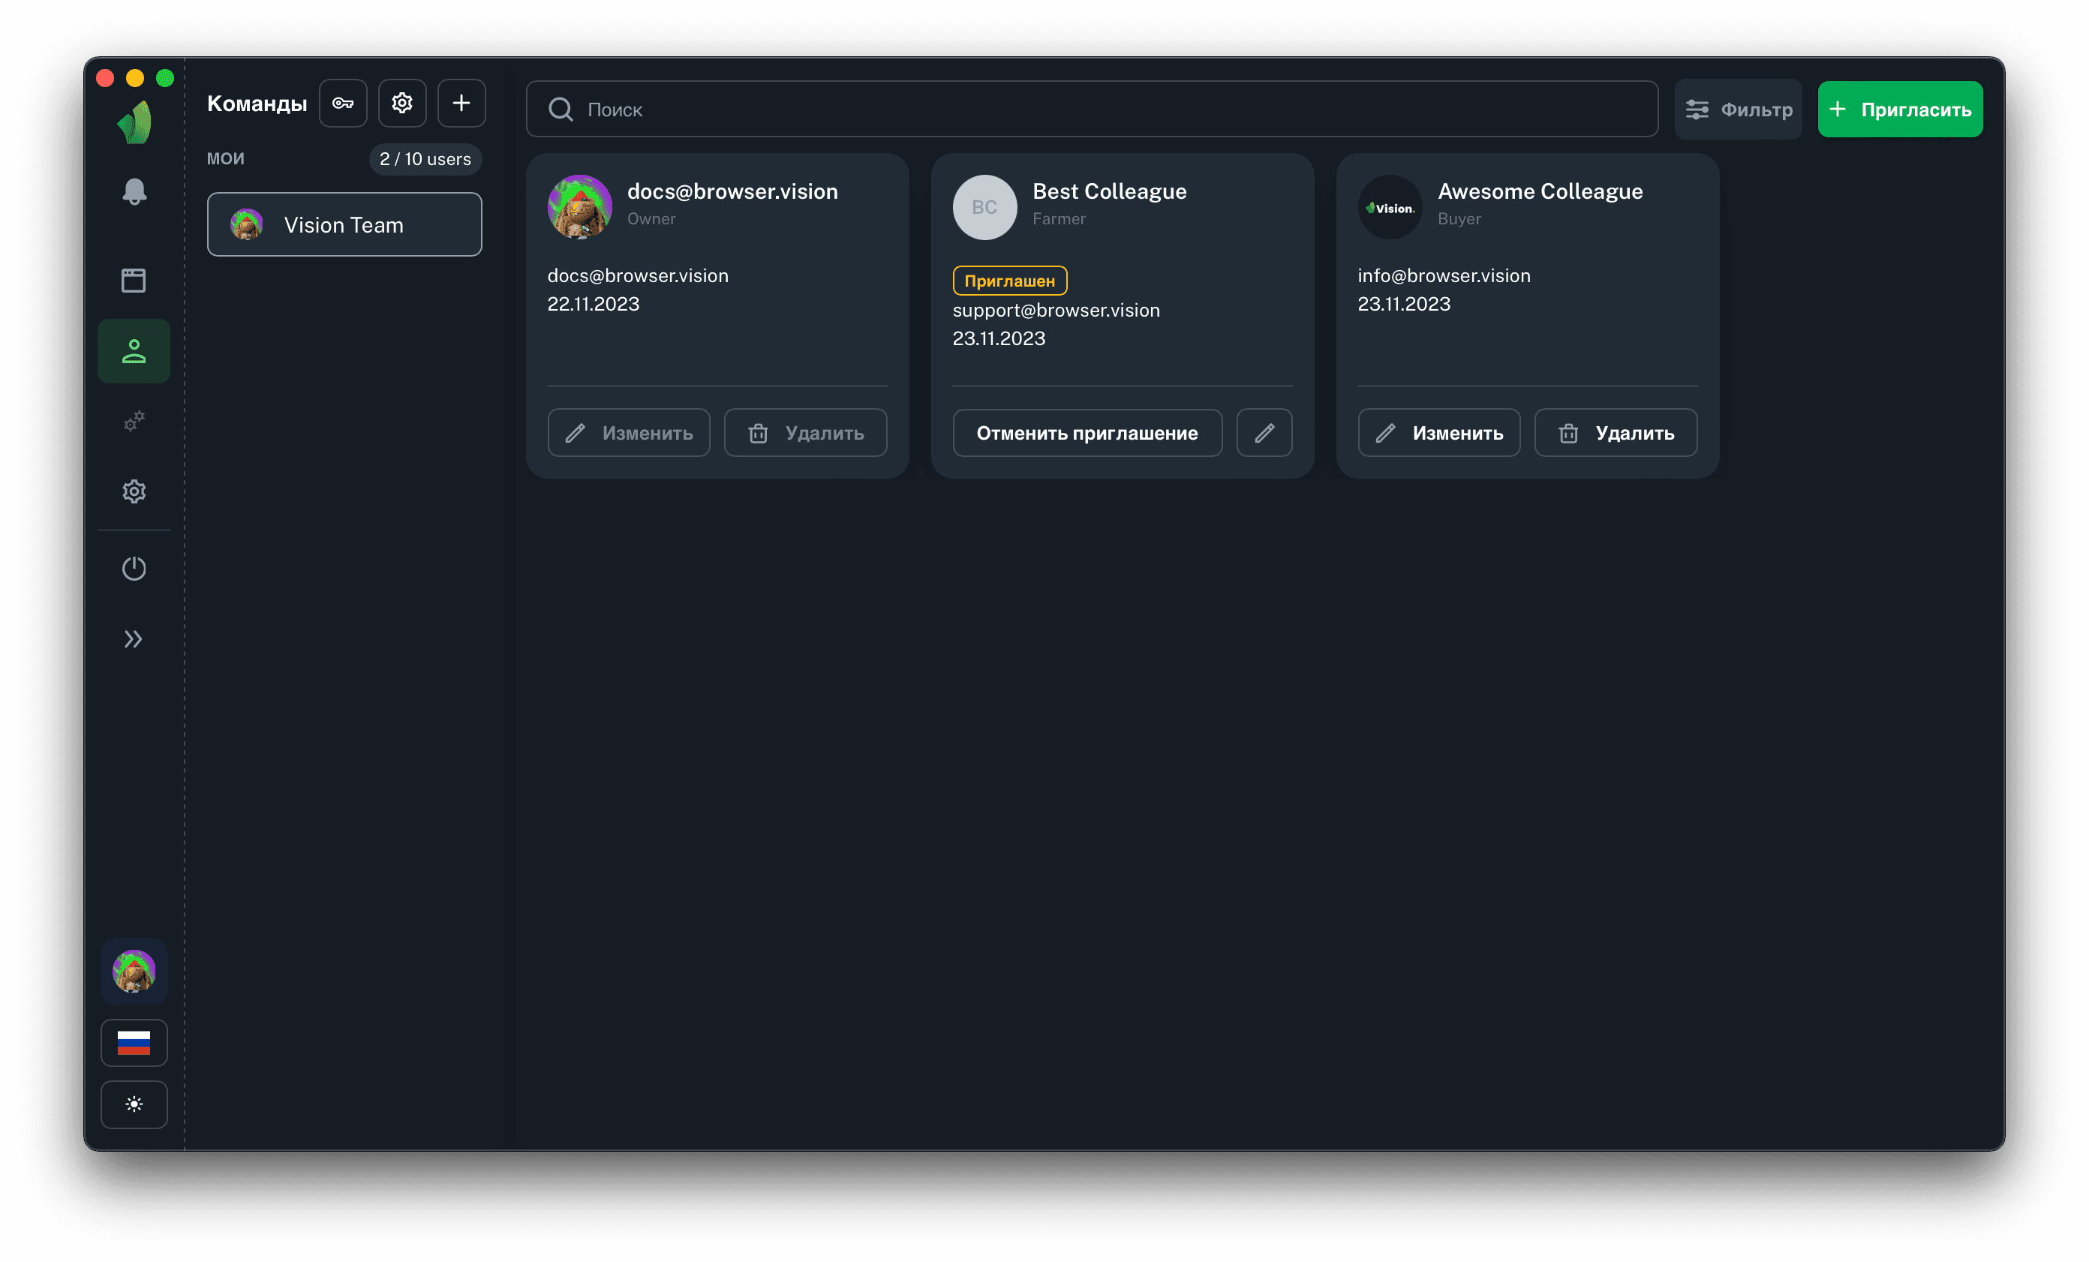Toggle light theme with sun button
2089x1262 pixels.
pos(134,1104)
